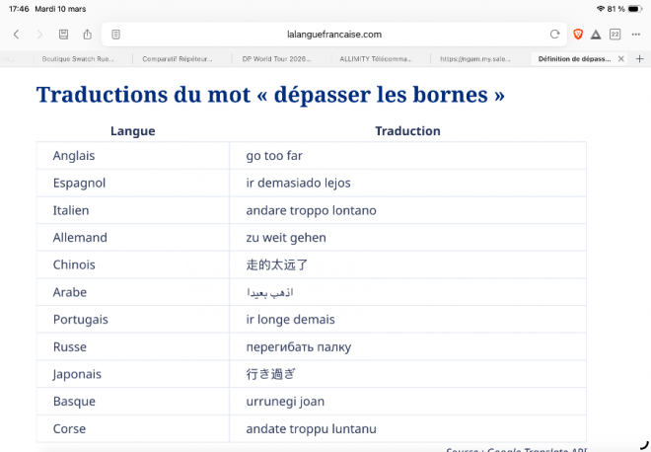Screen dimensions: 651x452
Task: Reload the current page
Action: pyautogui.click(x=554, y=34)
